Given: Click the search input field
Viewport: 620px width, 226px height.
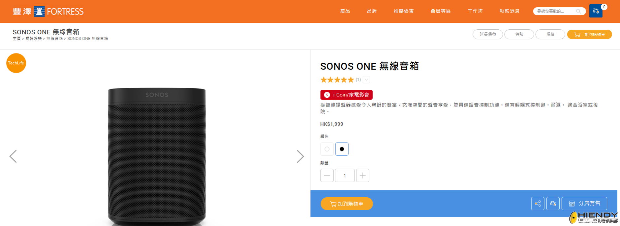Looking at the screenshot, I should [554, 11].
